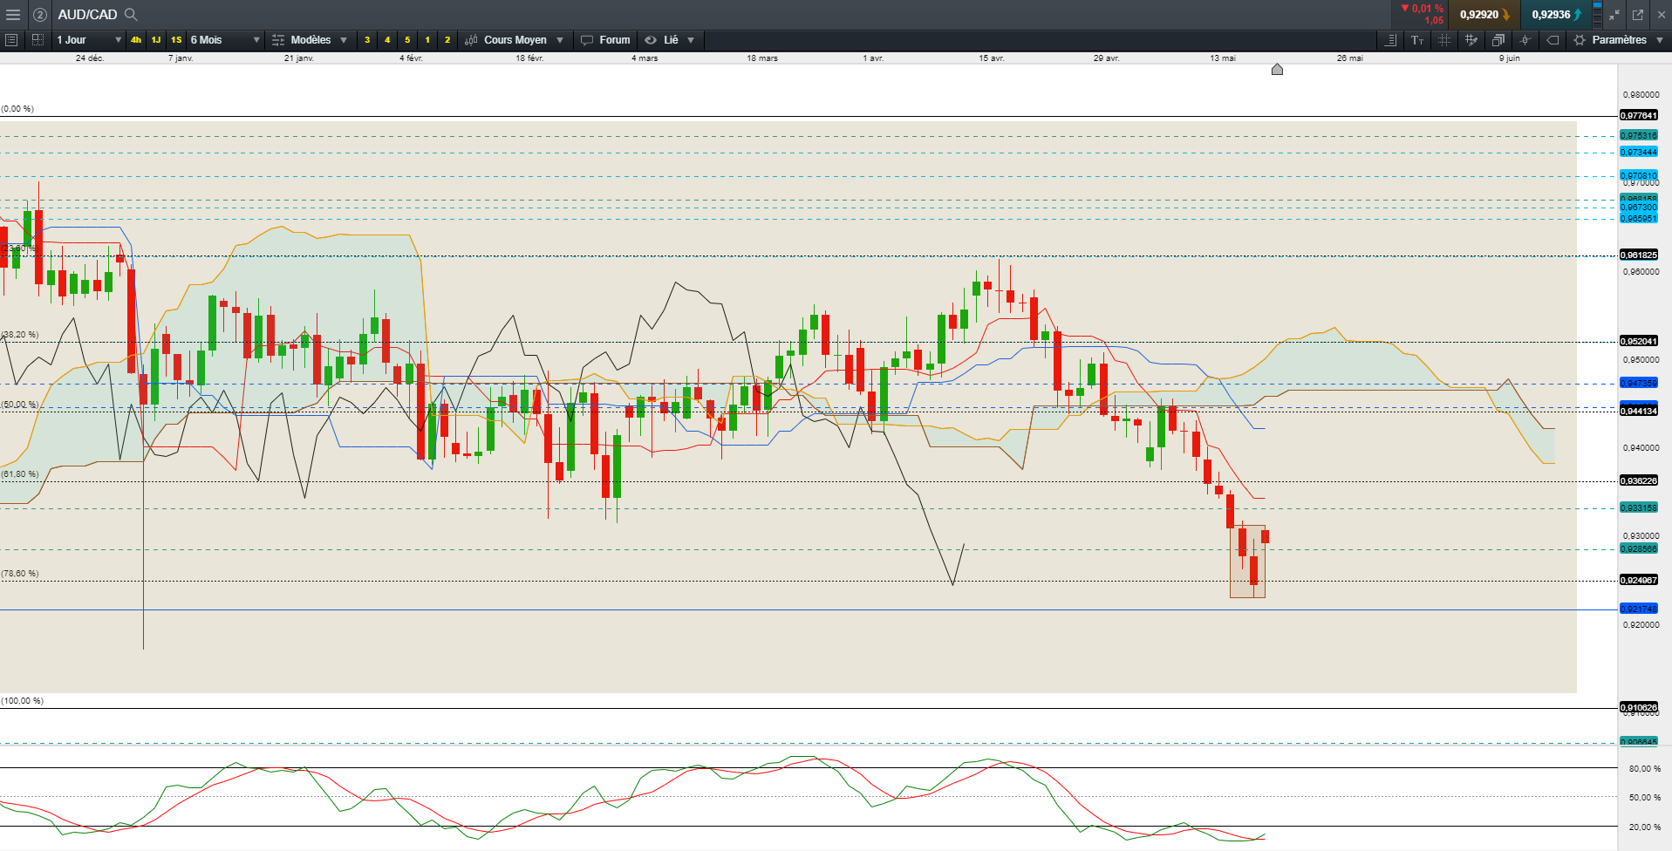Switch to the 1J timeframe shortcut
The width and height of the screenshot is (1672, 851).
click(x=156, y=40)
